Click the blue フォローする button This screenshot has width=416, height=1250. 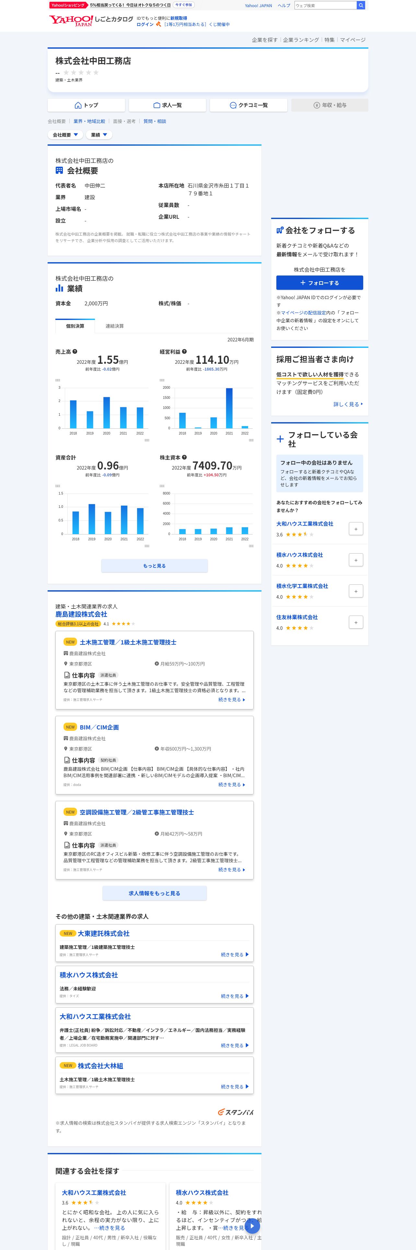coord(320,283)
